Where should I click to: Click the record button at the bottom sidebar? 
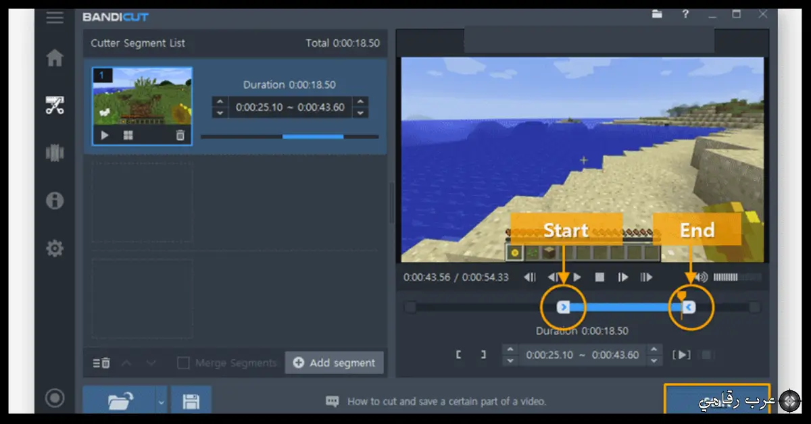(55, 398)
